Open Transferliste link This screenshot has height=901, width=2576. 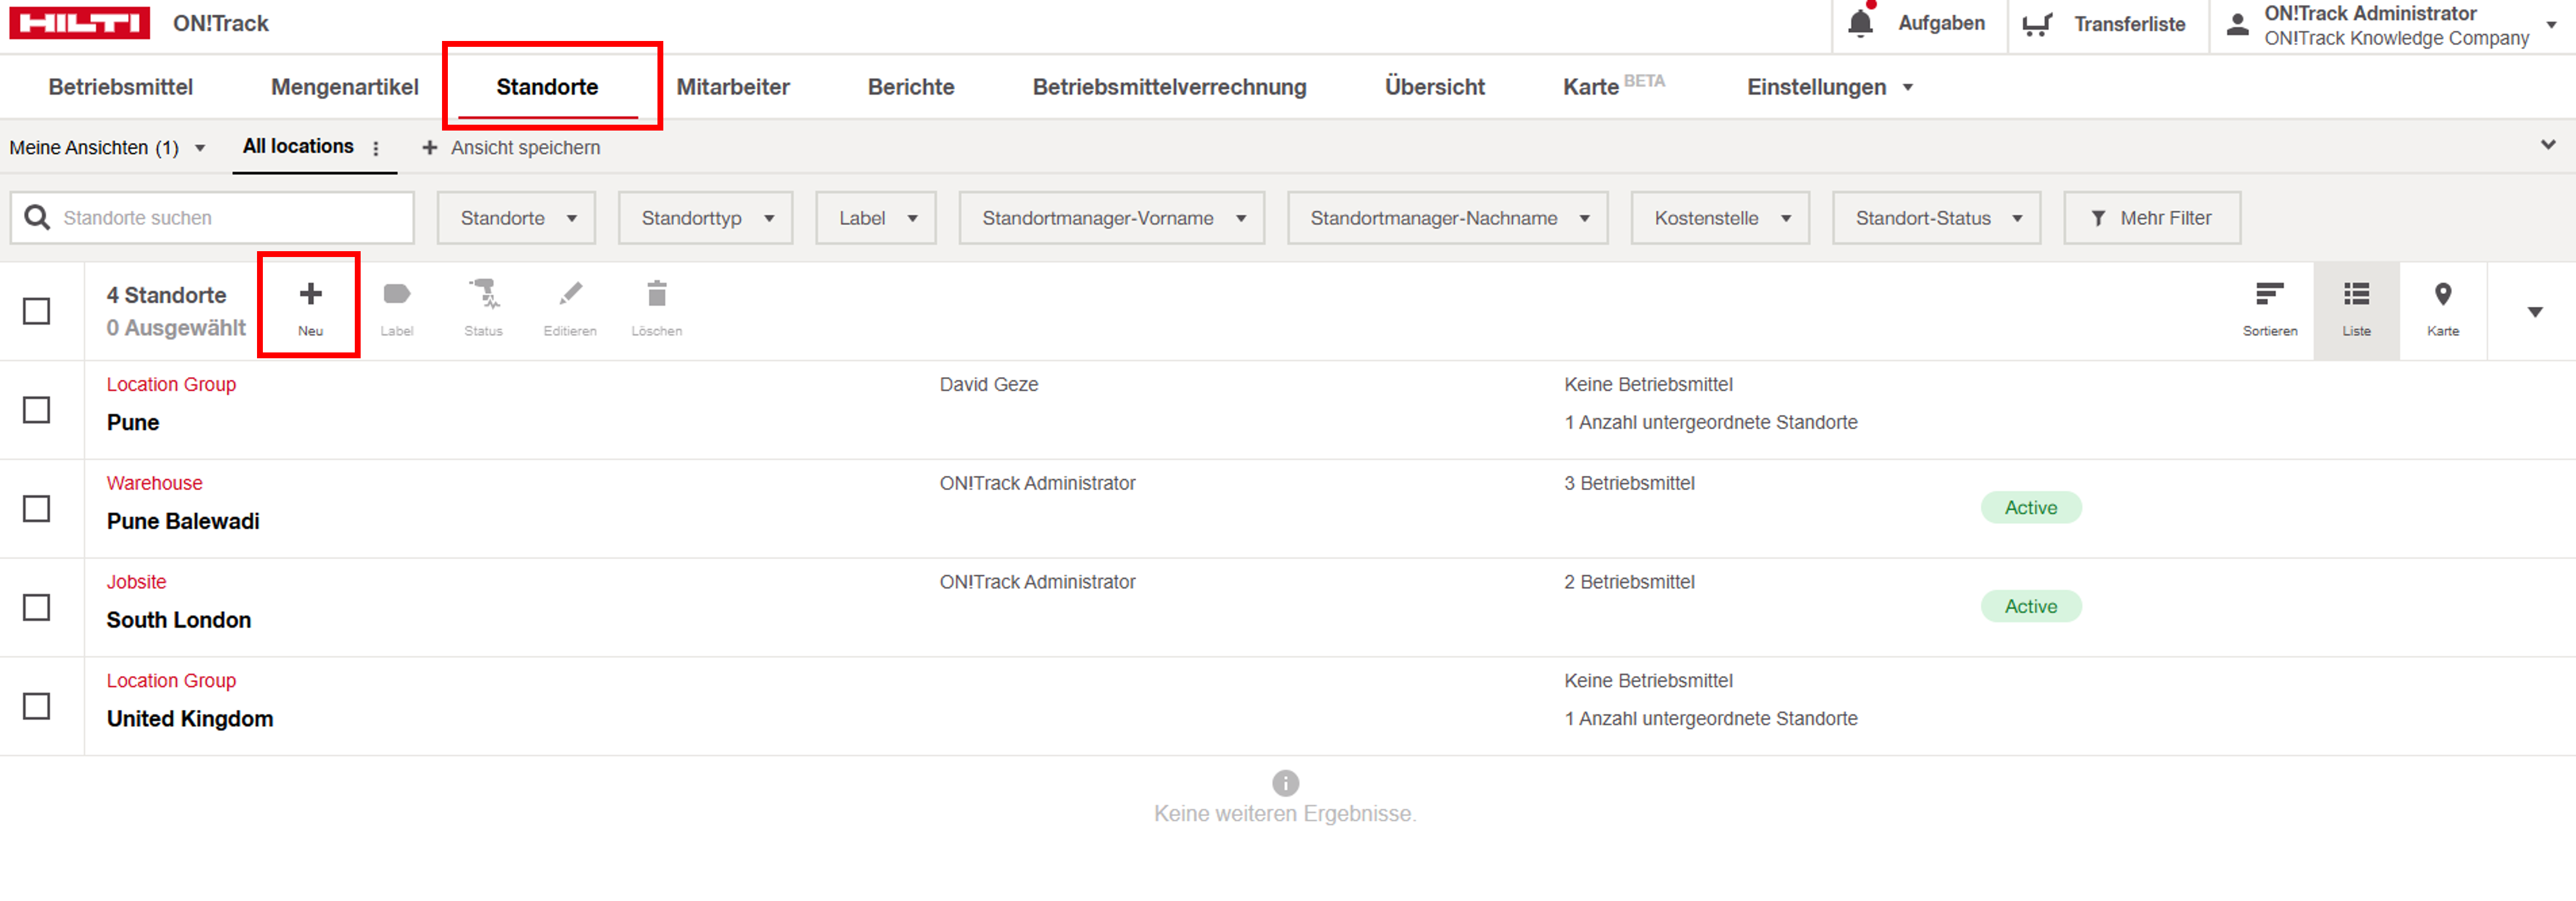pyautogui.click(x=2129, y=24)
